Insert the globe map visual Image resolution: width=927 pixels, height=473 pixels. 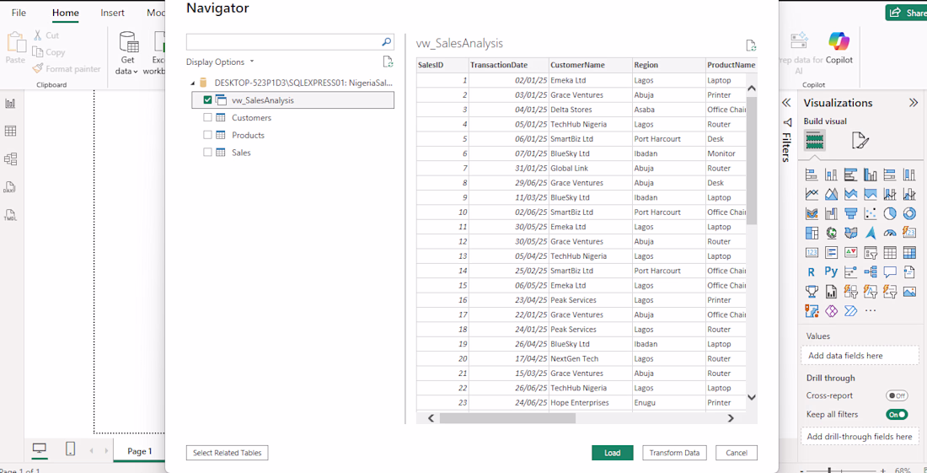pyautogui.click(x=831, y=233)
